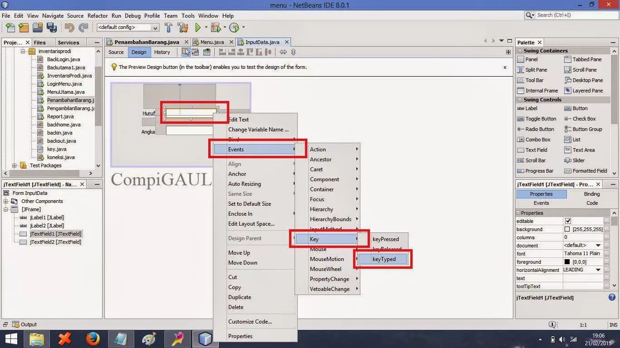Pick the Split Pane palette component
620x348 pixels.
pyautogui.click(x=532, y=70)
